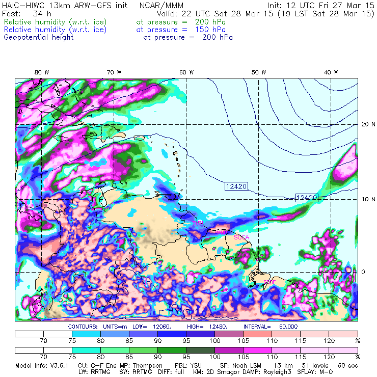
Task: Click the 'INTERVAL= 60.000' contour text
Action: pyautogui.click(x=271, y=327)
